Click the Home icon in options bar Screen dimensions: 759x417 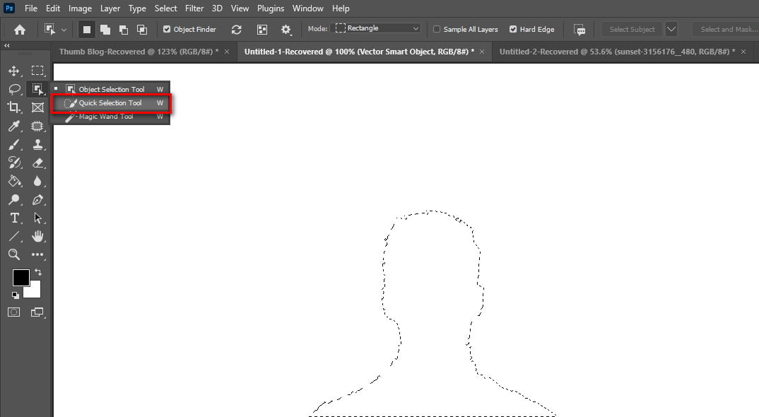click(19, 29)
